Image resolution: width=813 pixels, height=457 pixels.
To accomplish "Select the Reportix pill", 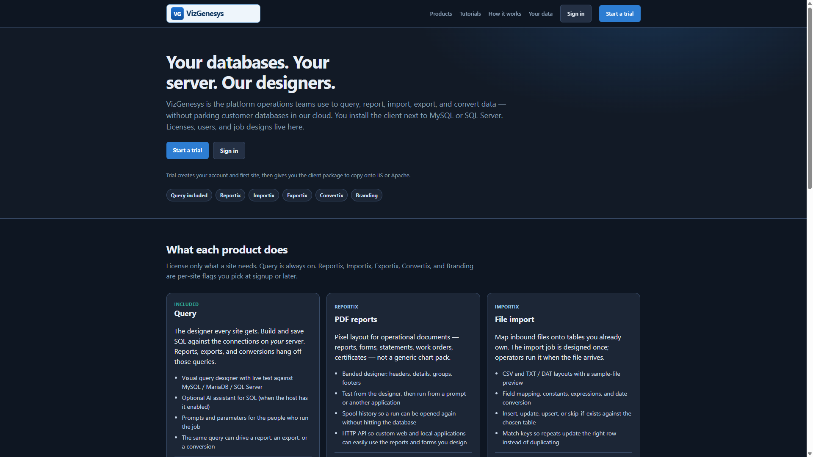I will 230,195.
